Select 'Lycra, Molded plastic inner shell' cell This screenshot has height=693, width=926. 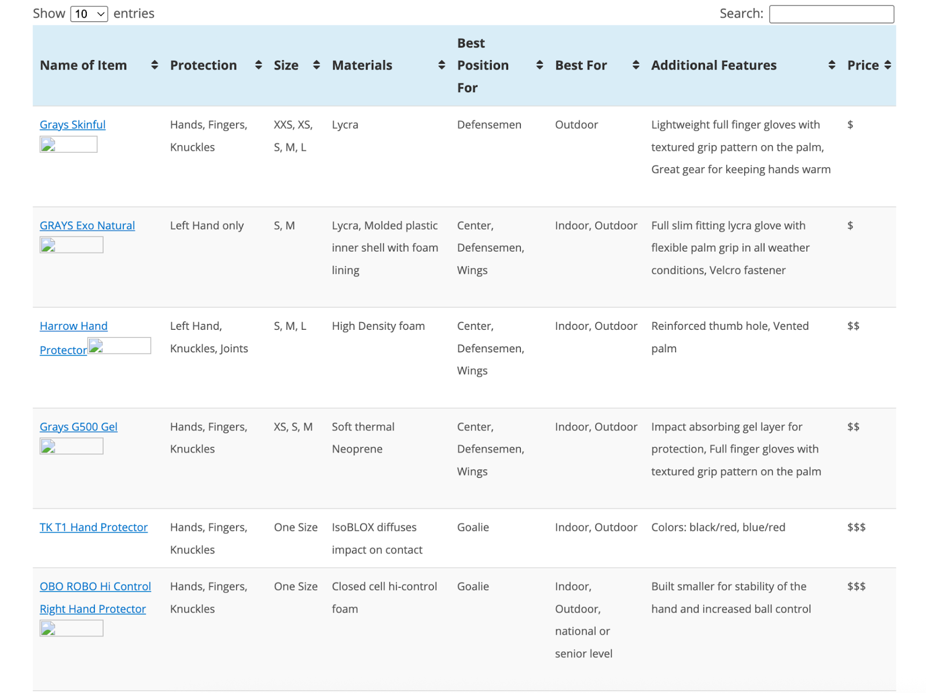pos(385,248)
